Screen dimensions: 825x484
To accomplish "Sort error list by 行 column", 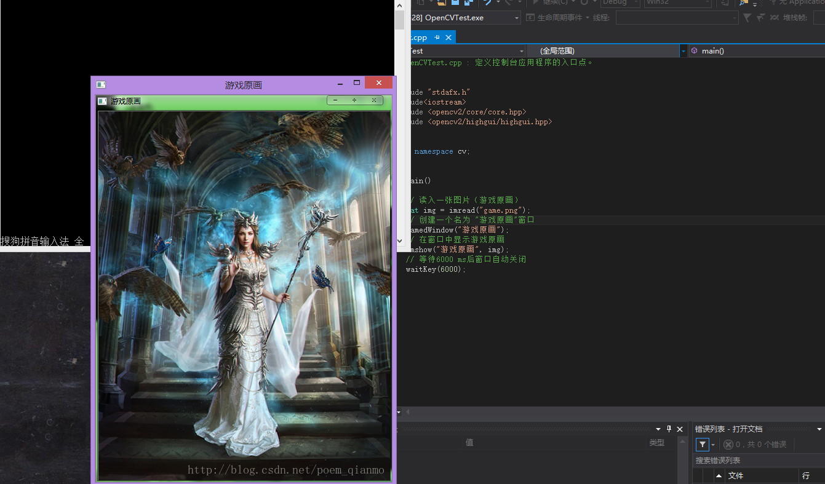I will pyautogui.click(x=812, y=475).
